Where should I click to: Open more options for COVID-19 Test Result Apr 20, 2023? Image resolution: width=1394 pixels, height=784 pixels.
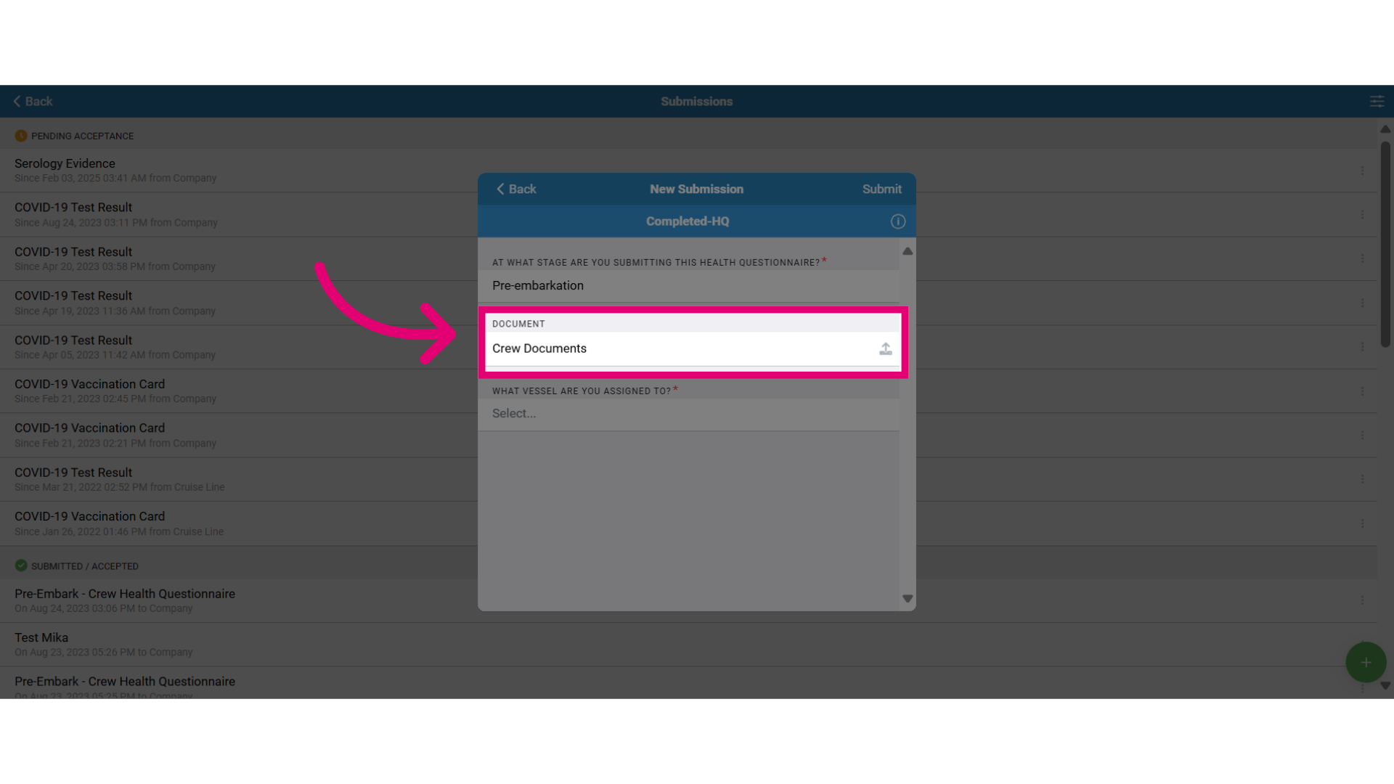pos(1362,258)
